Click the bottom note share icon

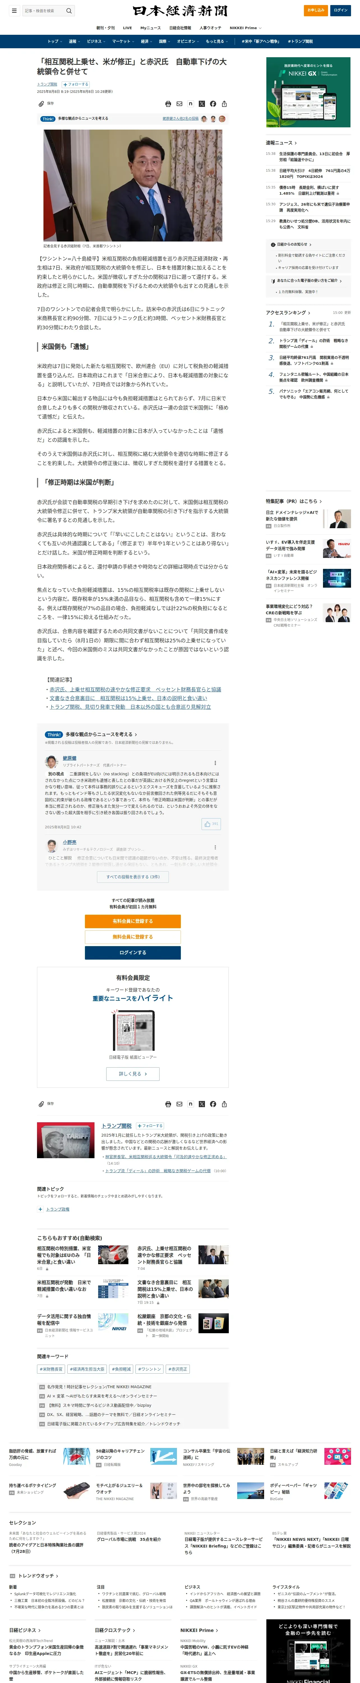[190, 1104]
